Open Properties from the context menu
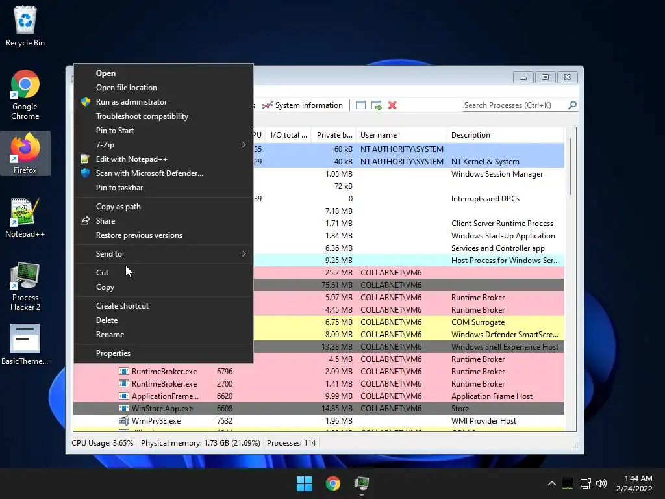This screenshot has width=665, height=499. pyautogui.click(x=164, y=353)
